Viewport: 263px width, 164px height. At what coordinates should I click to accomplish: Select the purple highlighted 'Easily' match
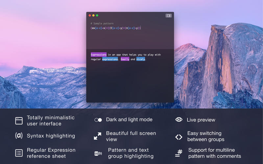click(125, 59)
